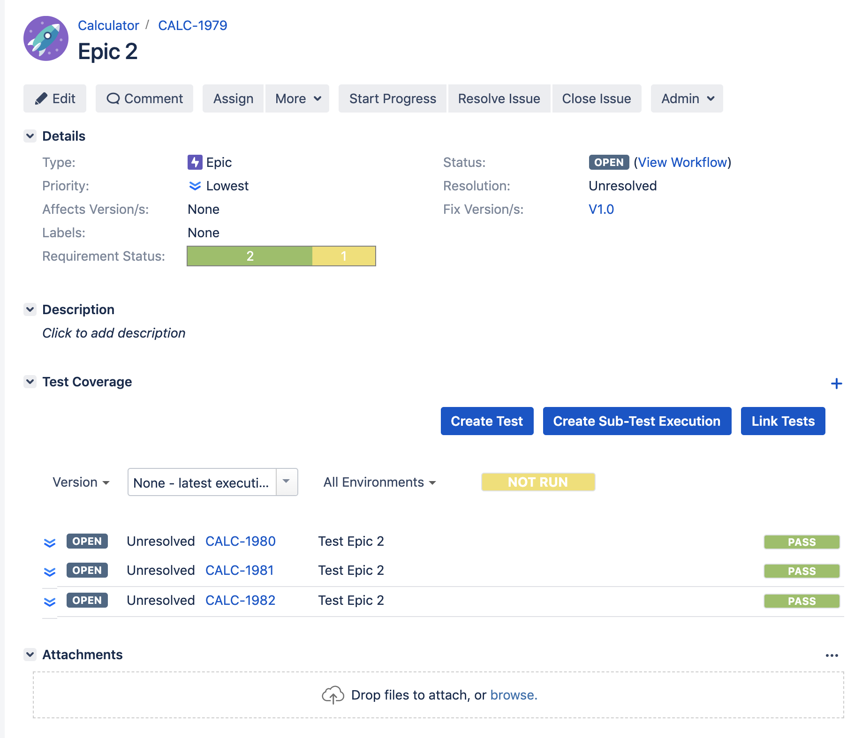The height and width of the screenshot is (738, 862).
Task: Click the Requirement Status progress bar
Action: click(x=281, y=256)
